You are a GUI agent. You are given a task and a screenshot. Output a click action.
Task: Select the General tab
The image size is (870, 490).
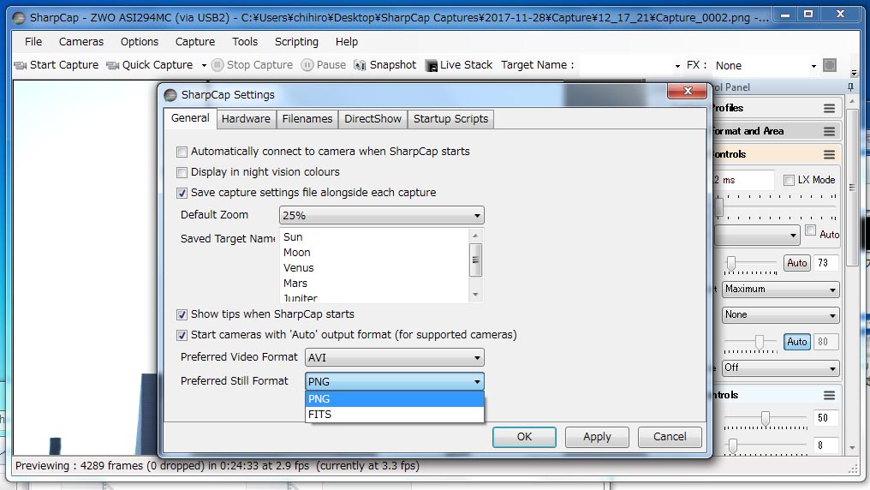190,118
